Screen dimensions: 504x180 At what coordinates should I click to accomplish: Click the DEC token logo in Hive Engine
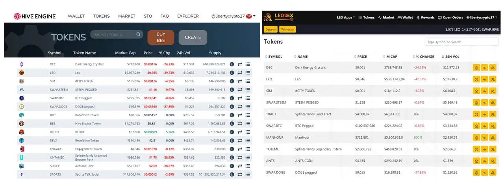[21, 64]
